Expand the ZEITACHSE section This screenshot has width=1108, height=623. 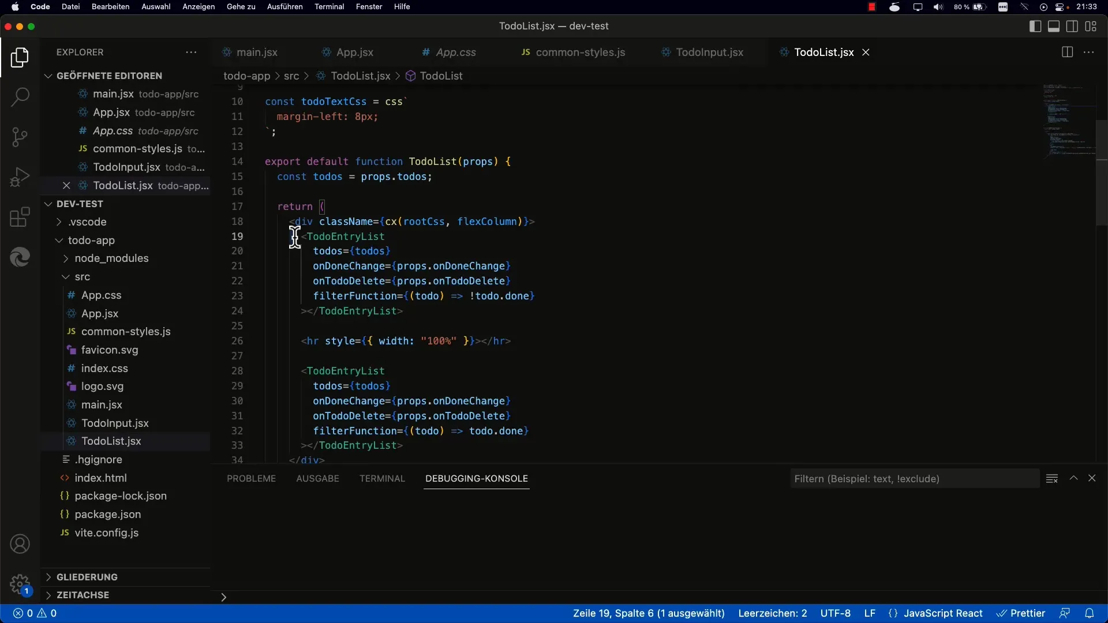(83, 595)
